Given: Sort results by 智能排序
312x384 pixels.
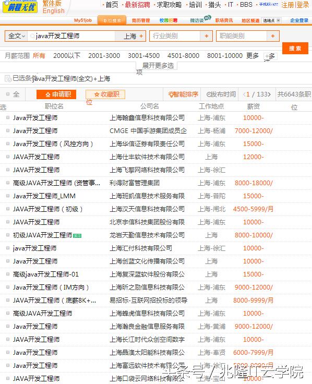Looking at the screenshot, I should coord(183,94).
